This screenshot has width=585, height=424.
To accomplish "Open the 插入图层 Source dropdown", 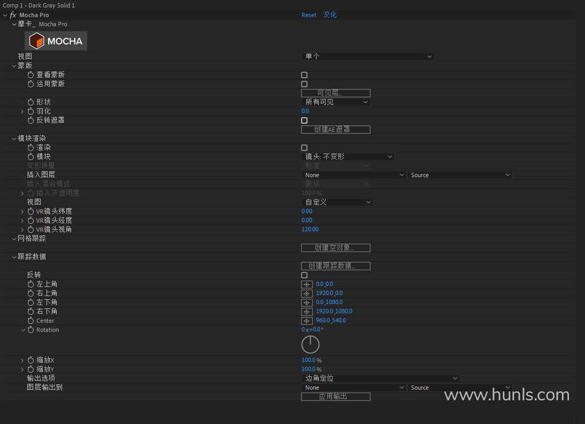I will 460,175.
